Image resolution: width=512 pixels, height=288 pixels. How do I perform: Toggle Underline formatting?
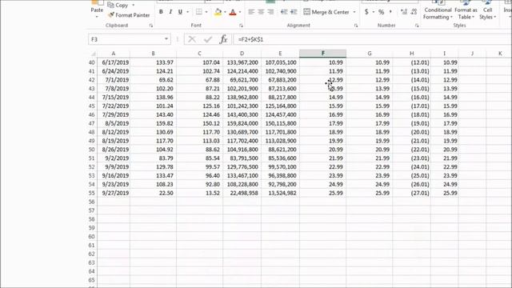180,12
